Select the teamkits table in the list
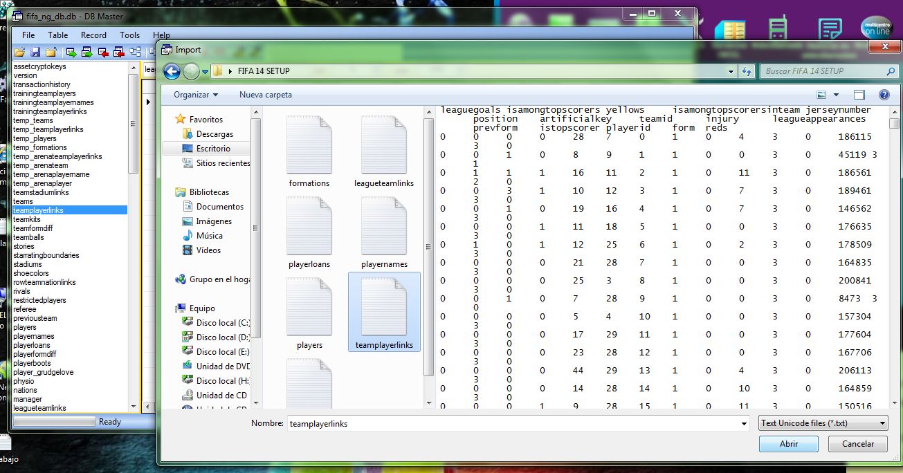This screenshot has width=903, height=473. pos(28,219)
